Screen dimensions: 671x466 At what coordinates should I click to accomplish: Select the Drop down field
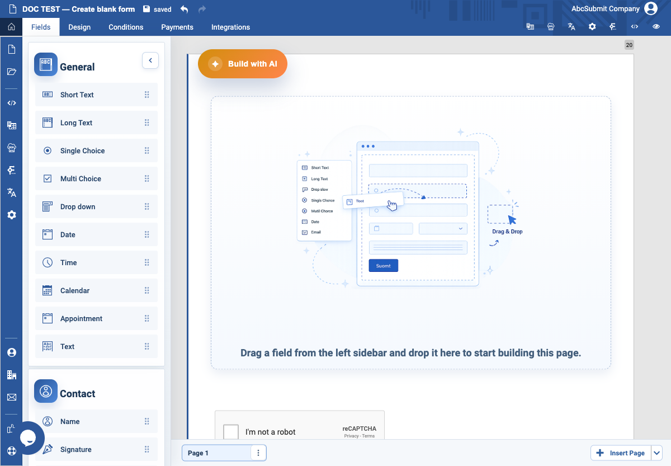96,206
